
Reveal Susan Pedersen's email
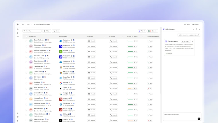[x=92, y=41]
